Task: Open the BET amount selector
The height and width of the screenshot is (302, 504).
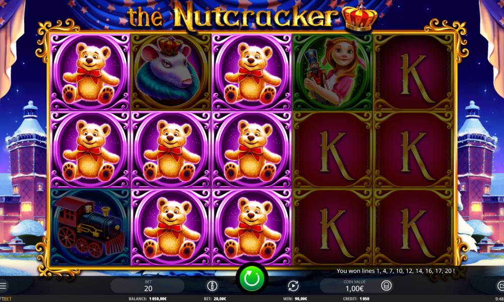Action: click(x=148, y=285)
